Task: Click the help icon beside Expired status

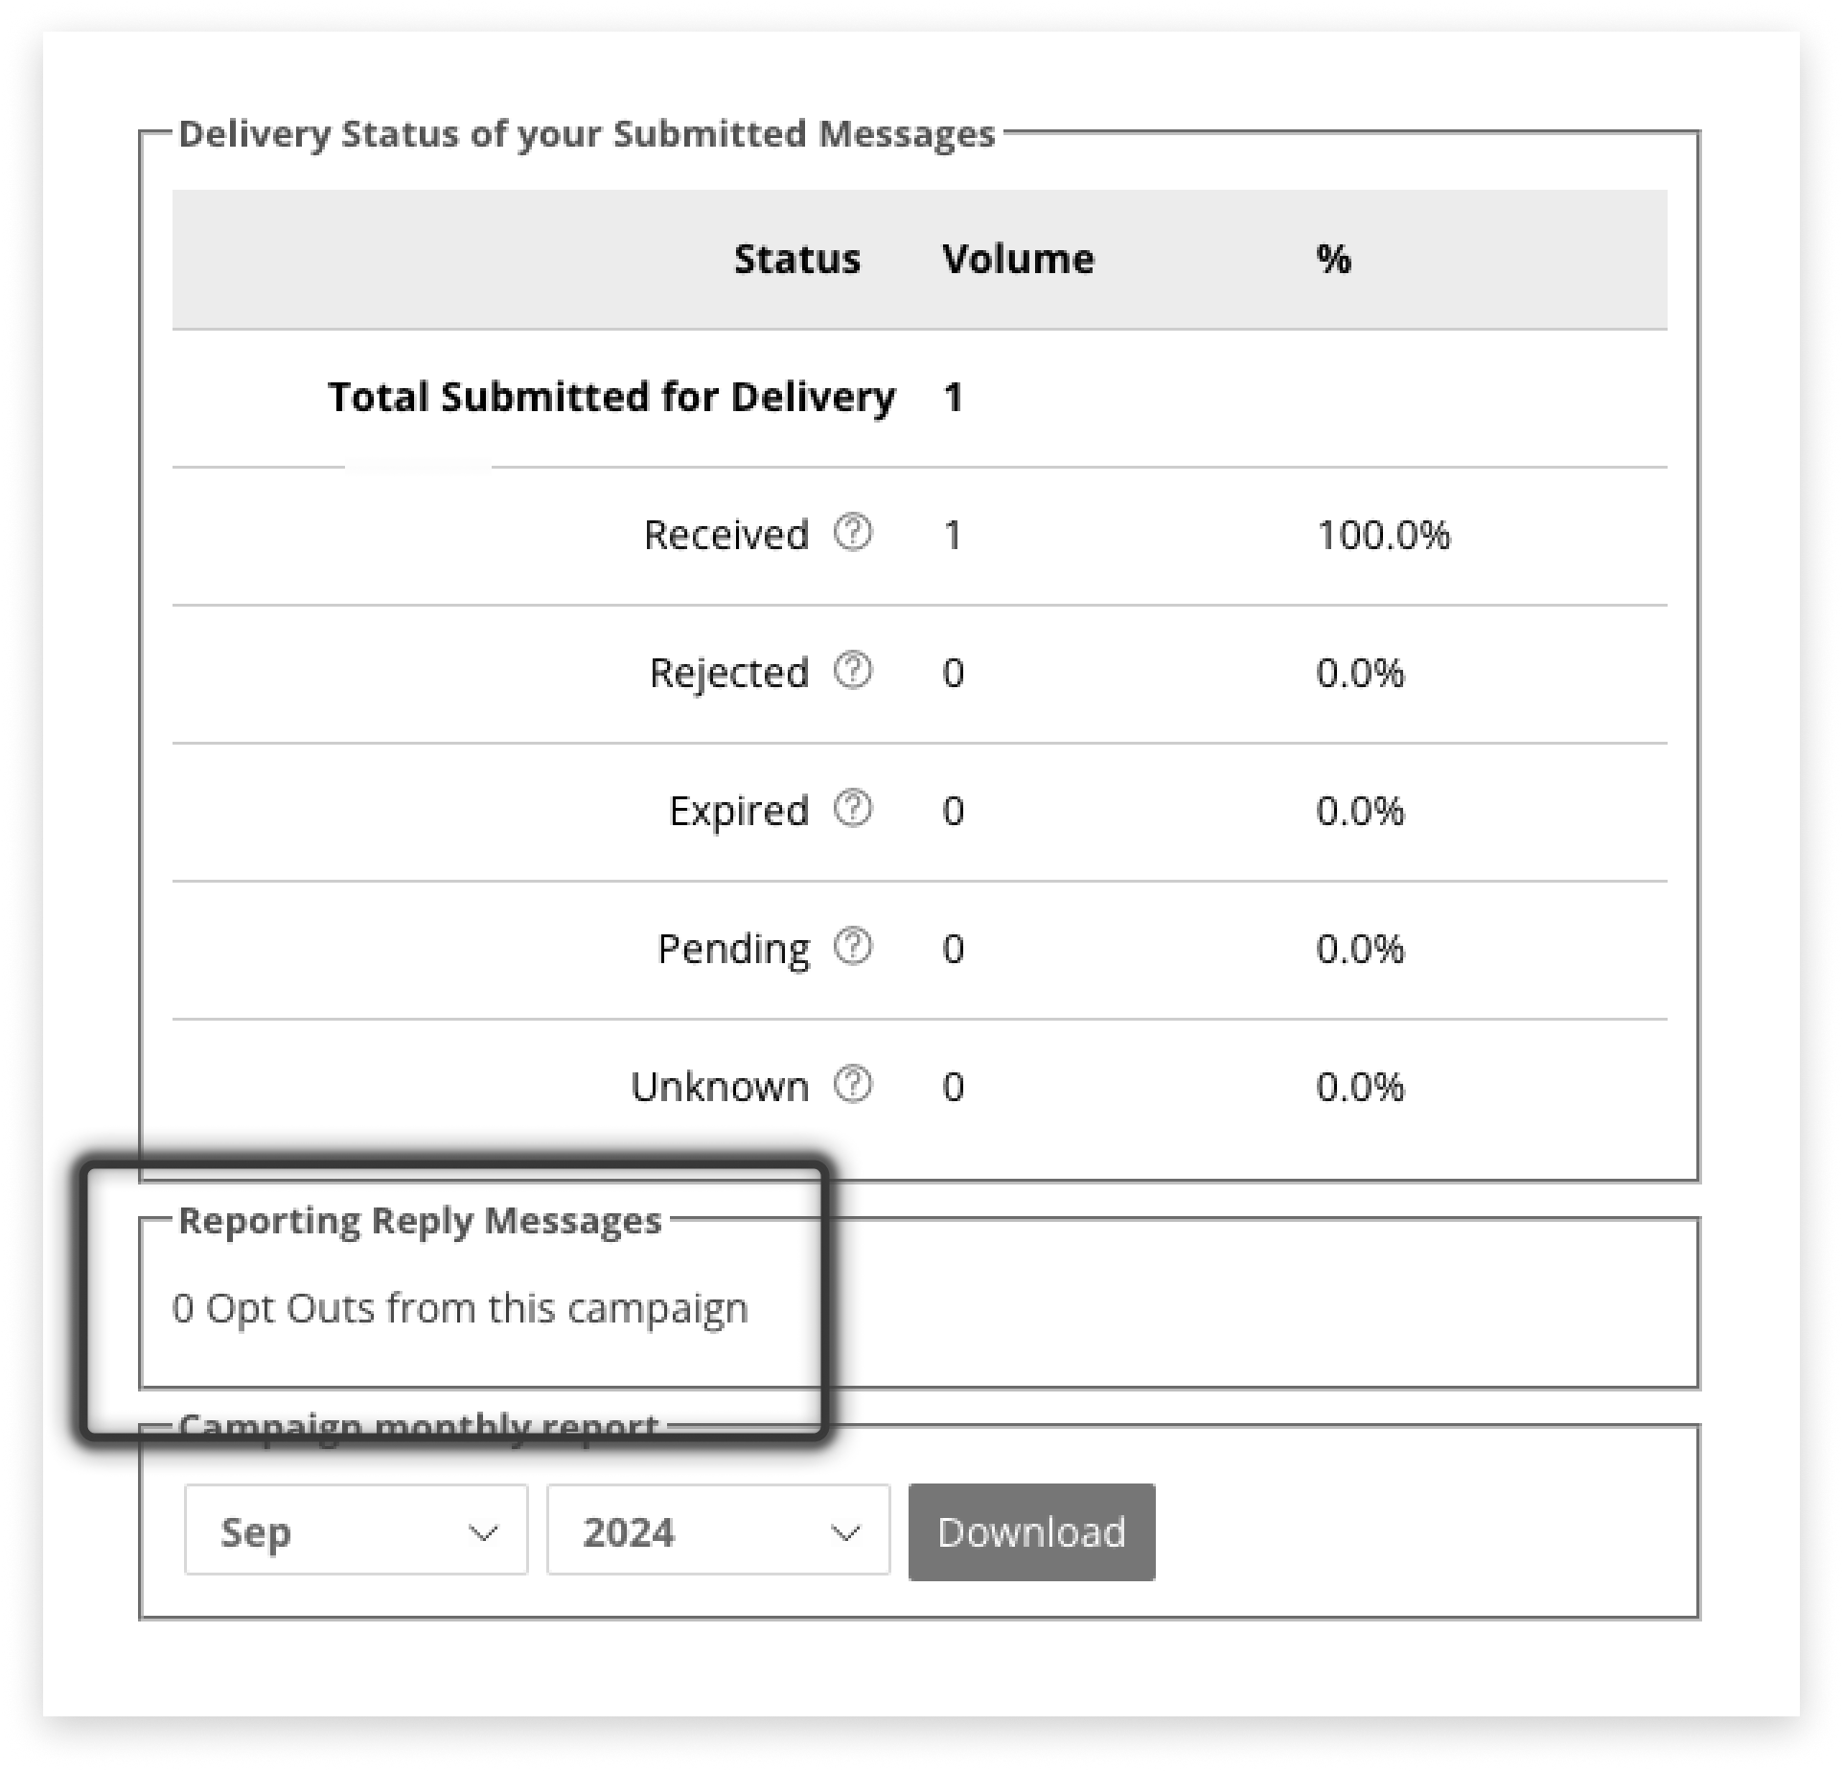Action: 856,810
